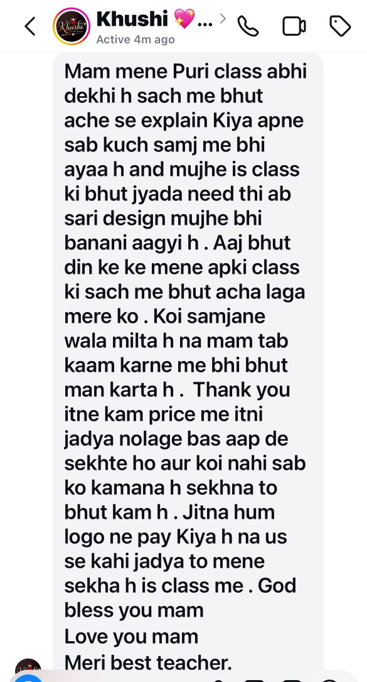This screenshot has height=682, width=367.
Task: Go back using the left arrow
Action: click(x=30, y=26)
